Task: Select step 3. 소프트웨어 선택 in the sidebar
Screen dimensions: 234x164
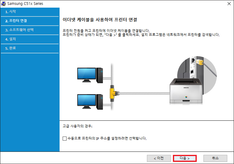Action: (x=30, y=30)
